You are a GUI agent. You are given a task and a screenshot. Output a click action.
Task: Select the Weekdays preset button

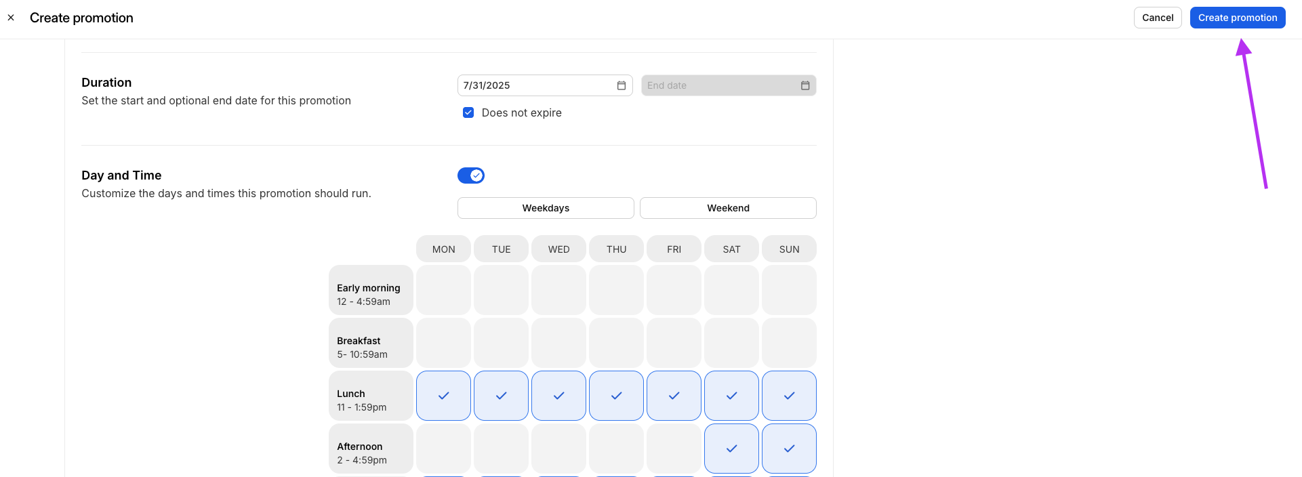point(546,208)
